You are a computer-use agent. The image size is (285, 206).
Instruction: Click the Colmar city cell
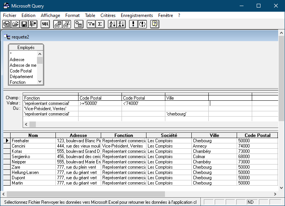[214, 157]
